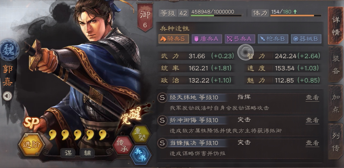Switch to the 加点 attribute points tab
The image size is (344, 168).
(336, 103)
